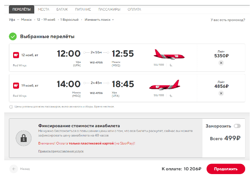Screen dimensions: 251x180
Task: Open the Багаж tab
Action: pyautogui.click(x=62, y=9)
